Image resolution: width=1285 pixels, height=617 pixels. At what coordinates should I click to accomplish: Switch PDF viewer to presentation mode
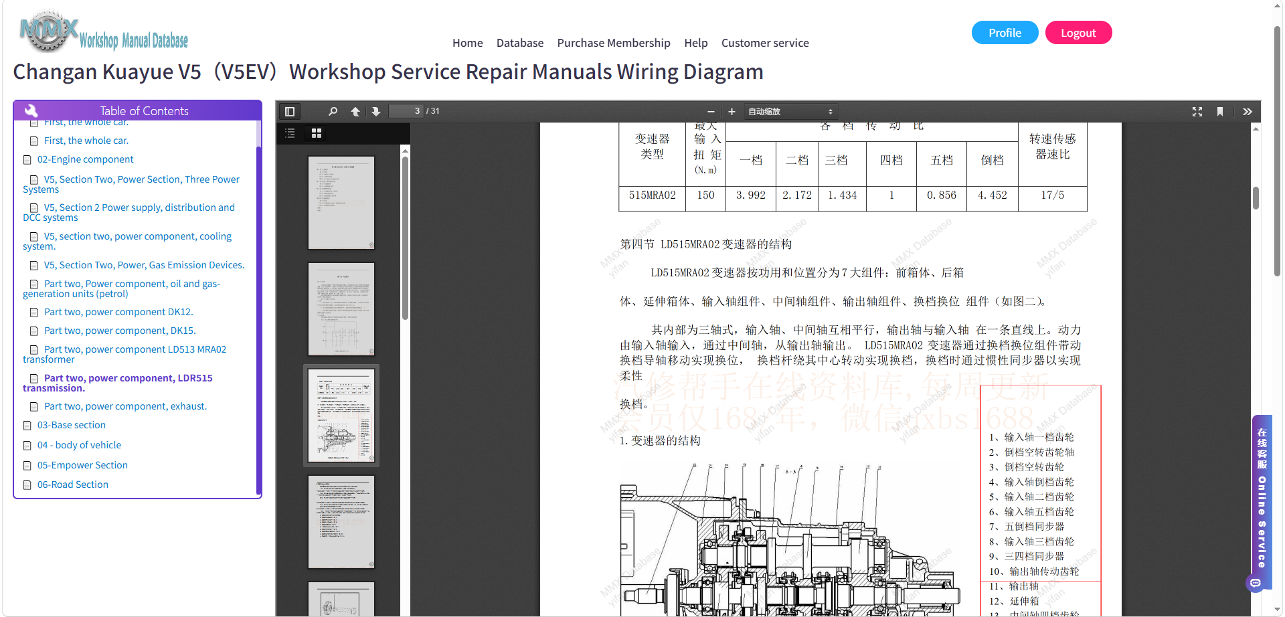click(1197, 112)
